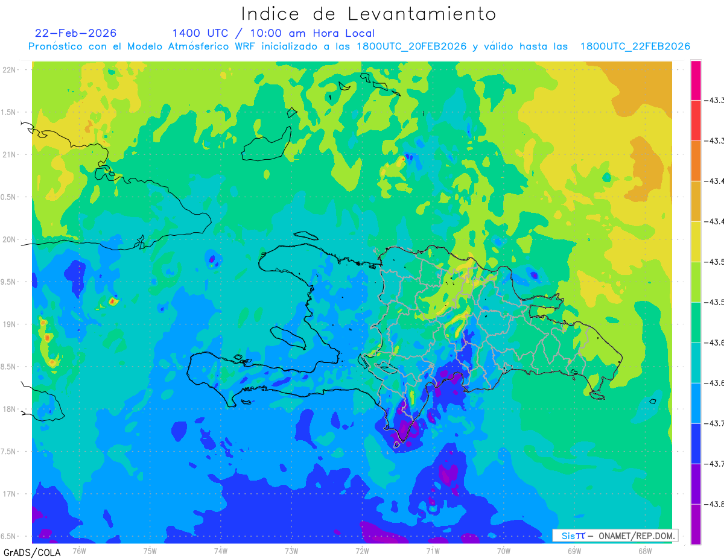Click the violet colorbar segment

(696, 484)
